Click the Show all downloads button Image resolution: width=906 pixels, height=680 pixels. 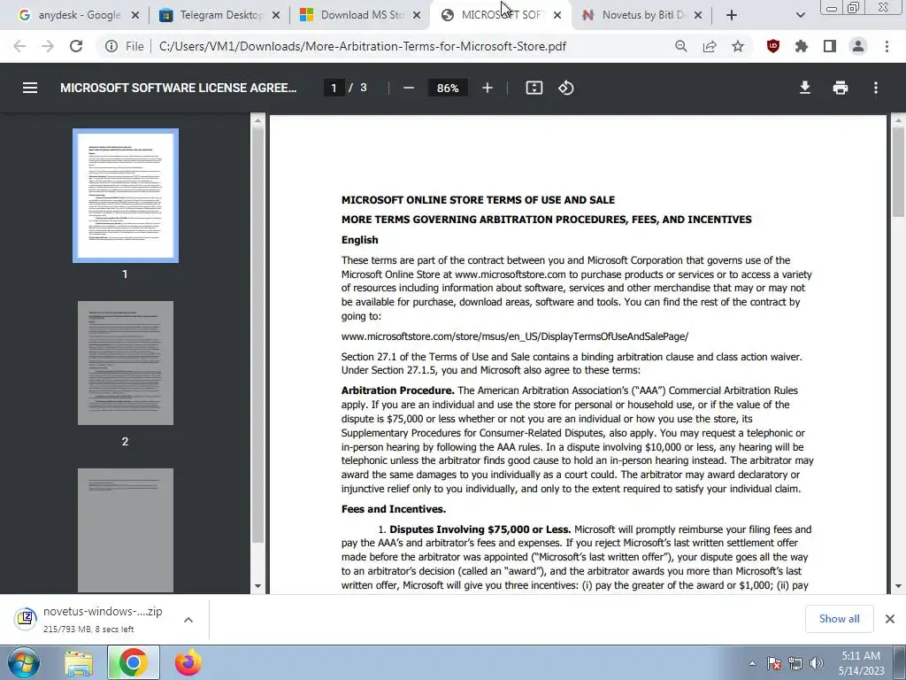pyautogui.click(x=839, y=619)
